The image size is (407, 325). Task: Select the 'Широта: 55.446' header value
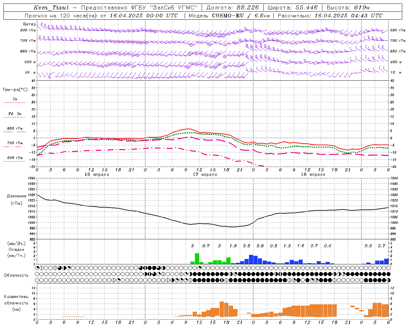(x=293, y=8)
